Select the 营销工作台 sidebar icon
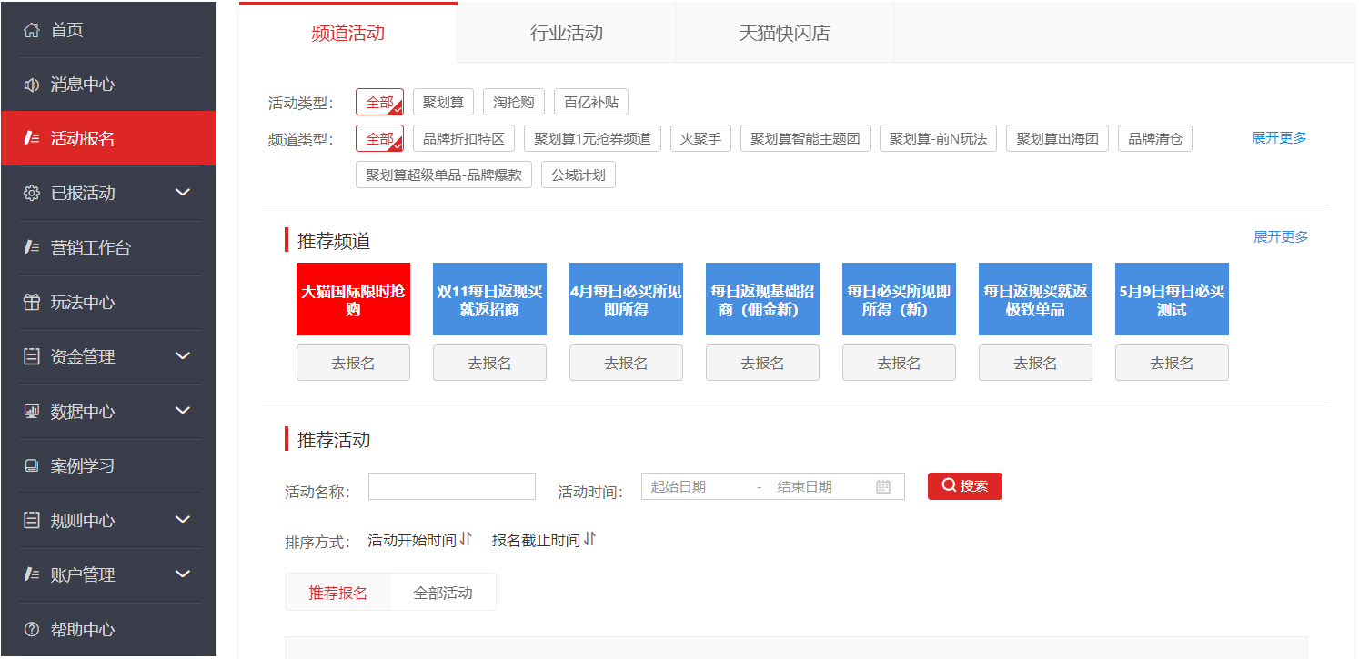The image size is (1359, 659). coord(33,247)
